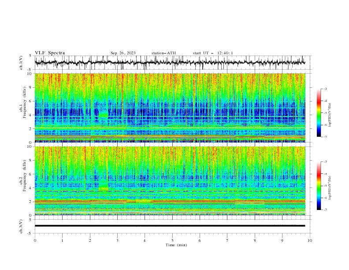The width and height of the screenshot is (349, 270).
Task: Click the ch.2 frequency axis "4" kHz tick label
Action: coord(31,188)
